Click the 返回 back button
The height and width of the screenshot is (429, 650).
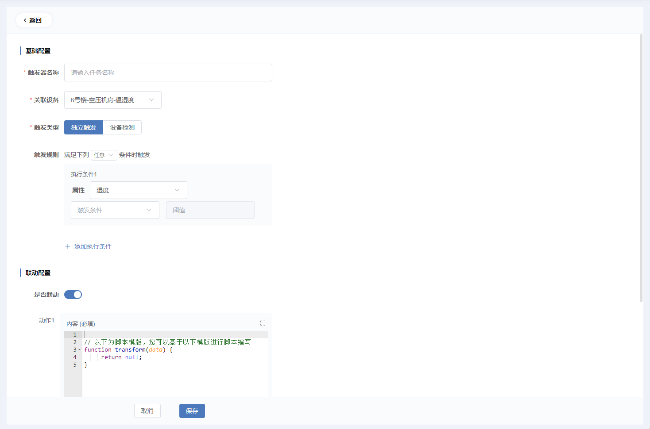tap(34, 20)
